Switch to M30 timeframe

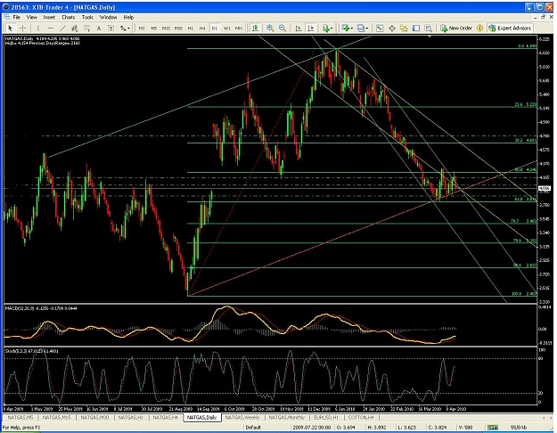pos(178,28)
